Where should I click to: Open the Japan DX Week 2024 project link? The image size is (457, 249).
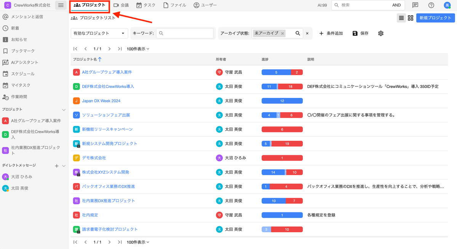(x=101, y=101)
